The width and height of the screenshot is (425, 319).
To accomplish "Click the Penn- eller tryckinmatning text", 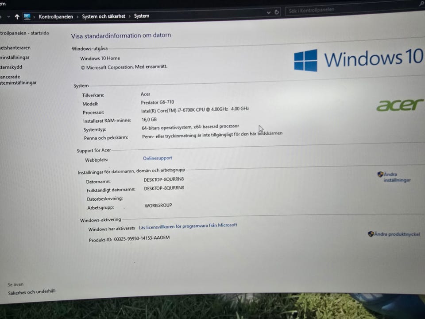I will [212, 135].
